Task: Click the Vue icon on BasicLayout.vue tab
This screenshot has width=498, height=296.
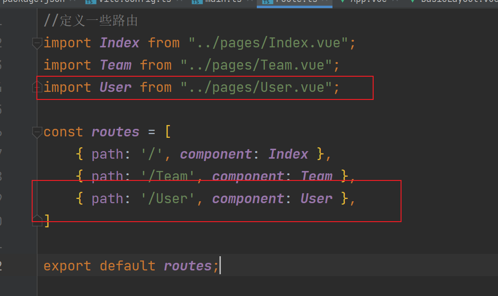Action: [411, 1]
